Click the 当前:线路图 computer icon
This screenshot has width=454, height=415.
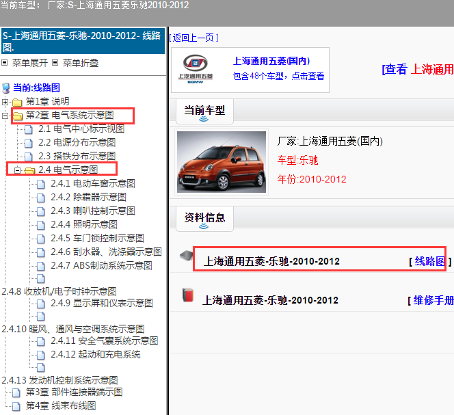(5, 88)
